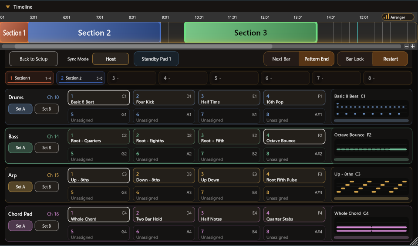Open Basic 8 Beat pattern preview
418x246 pixels.
(x=371, y=107)
